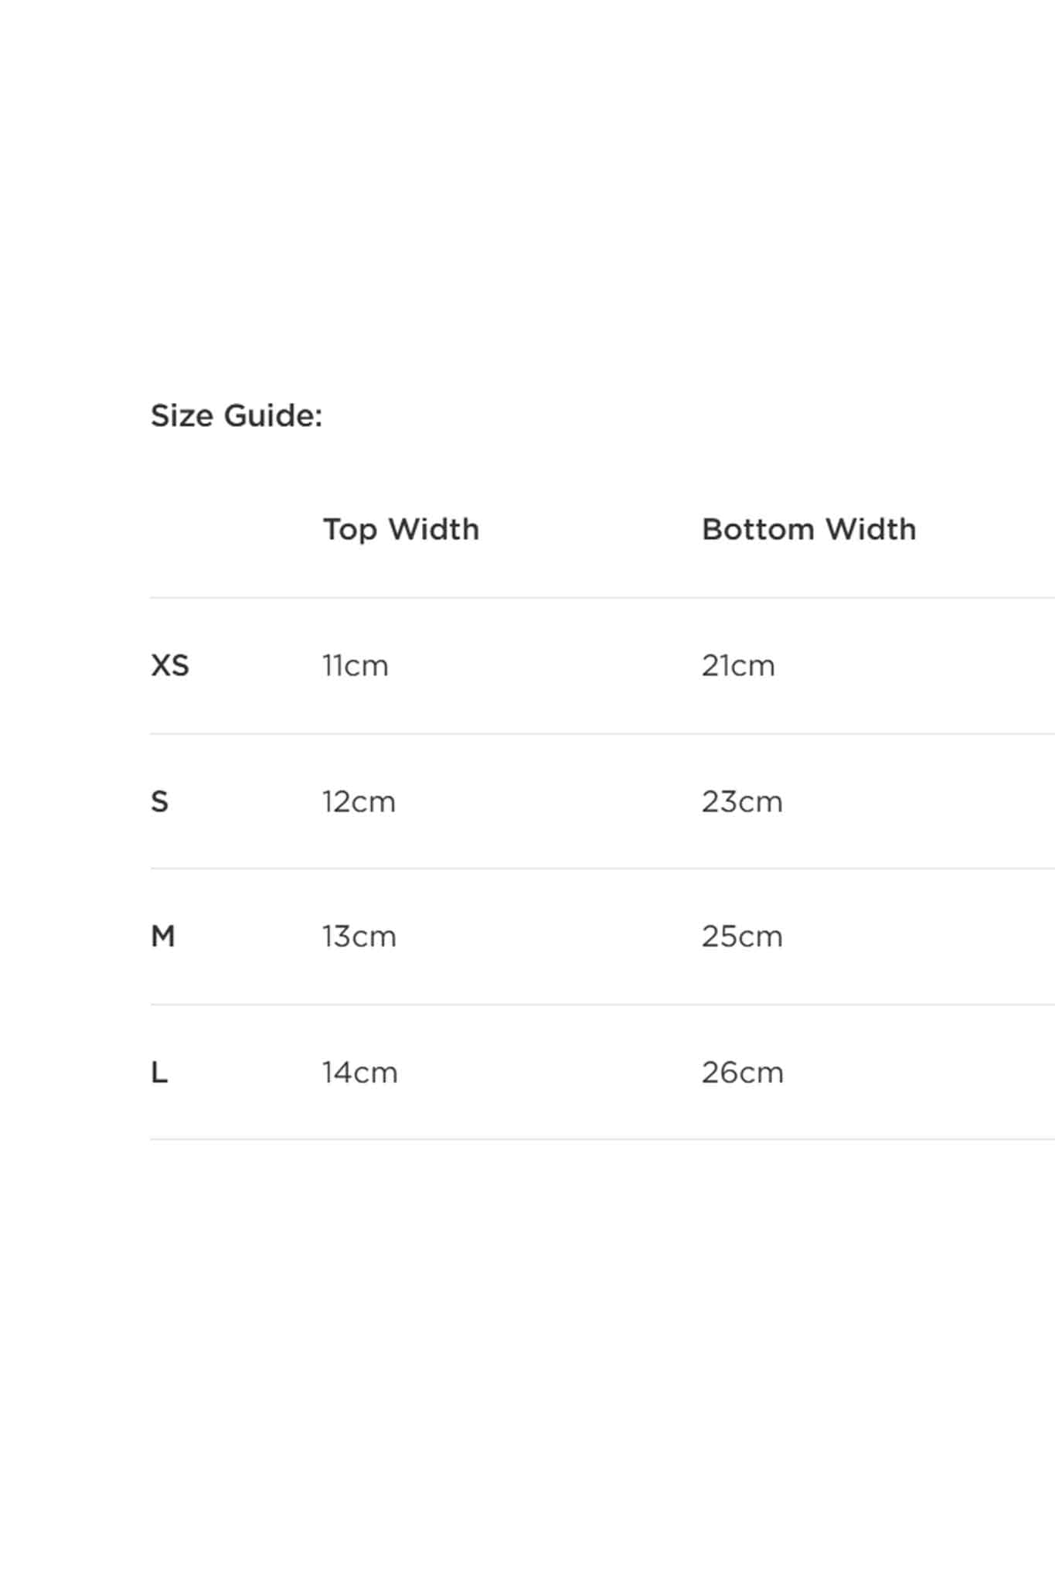Select the Bottom Width column header
Image resolution: width=1055 pixels, height=1584 pixels.
click(809, 530)
